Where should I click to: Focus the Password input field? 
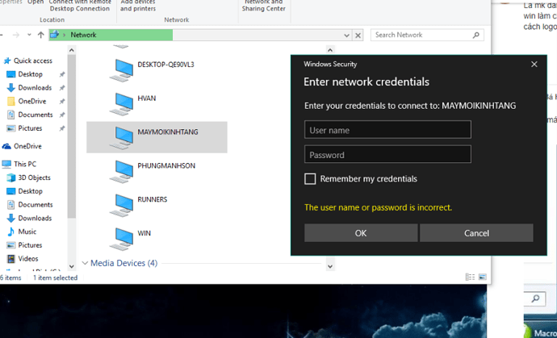[387, 155]
